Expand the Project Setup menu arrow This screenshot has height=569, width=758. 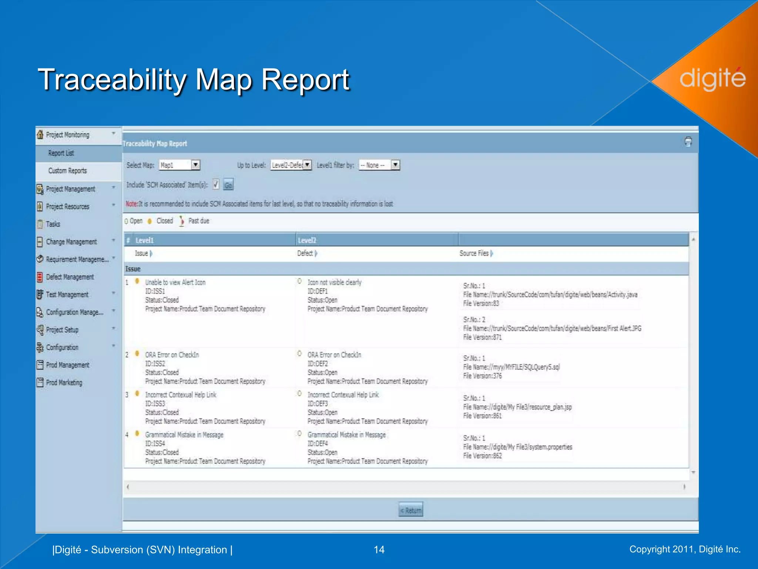[114, 328]
